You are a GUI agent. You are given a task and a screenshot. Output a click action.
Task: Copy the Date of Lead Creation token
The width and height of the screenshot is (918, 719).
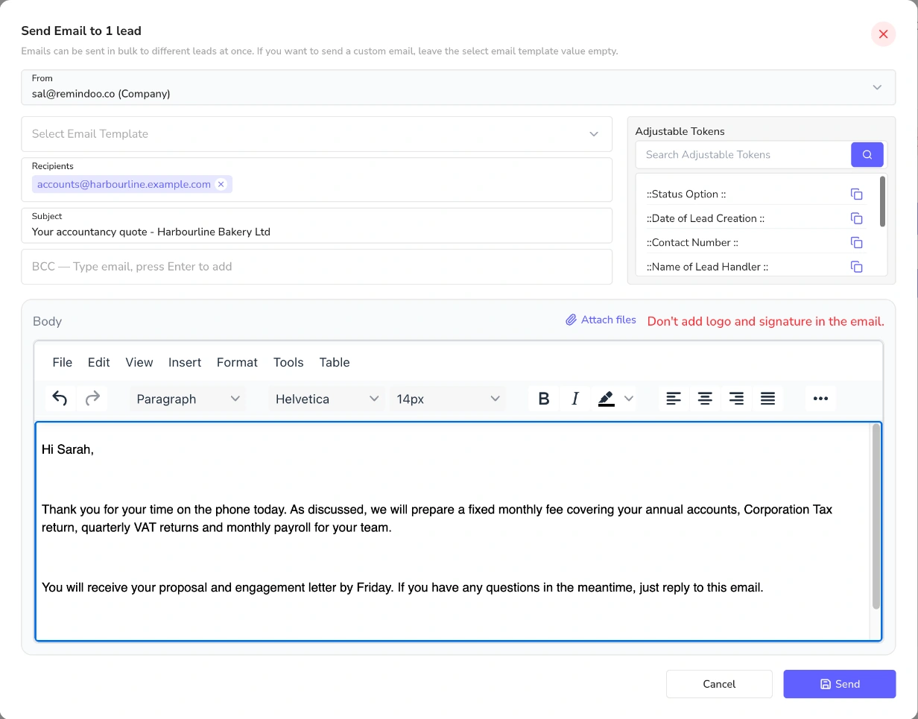pyautogui.click(x=857, y=218)
